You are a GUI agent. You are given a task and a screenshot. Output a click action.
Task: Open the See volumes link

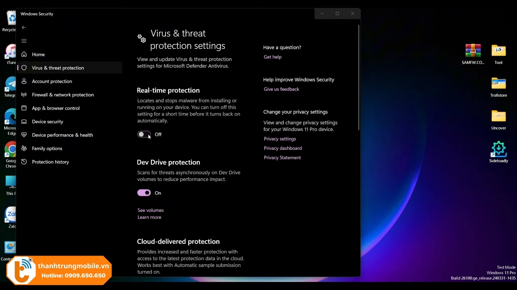point(151,210)
